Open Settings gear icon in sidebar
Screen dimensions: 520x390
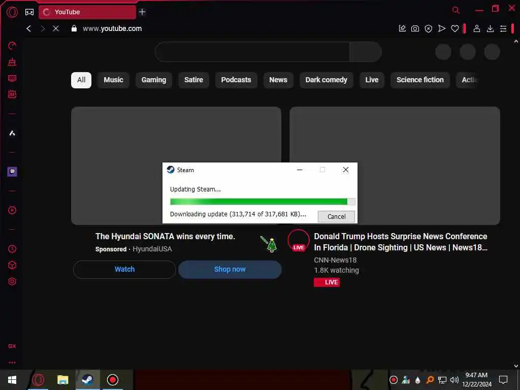point(12,281)
